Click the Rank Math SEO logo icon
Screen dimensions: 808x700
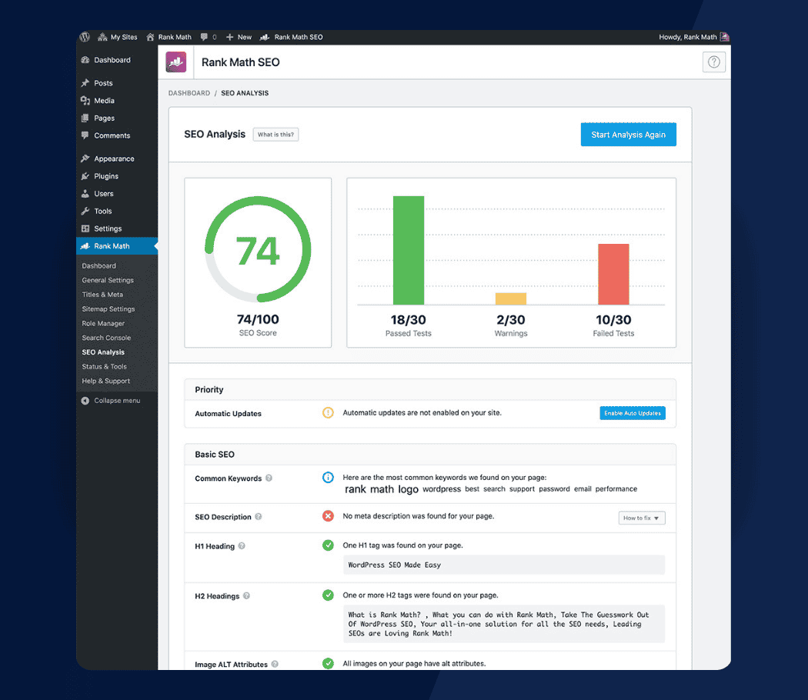(x=176, y=62)
